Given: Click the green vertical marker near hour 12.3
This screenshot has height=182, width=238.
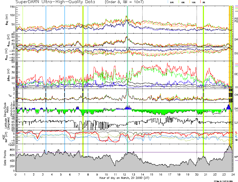Looking at the screenshot, I should pos(127,78).
